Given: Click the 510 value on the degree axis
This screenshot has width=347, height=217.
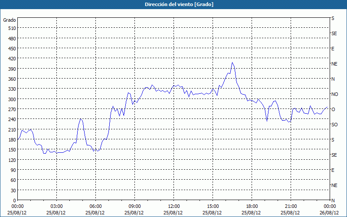Looking at the screenshot, I should [12, 28].
